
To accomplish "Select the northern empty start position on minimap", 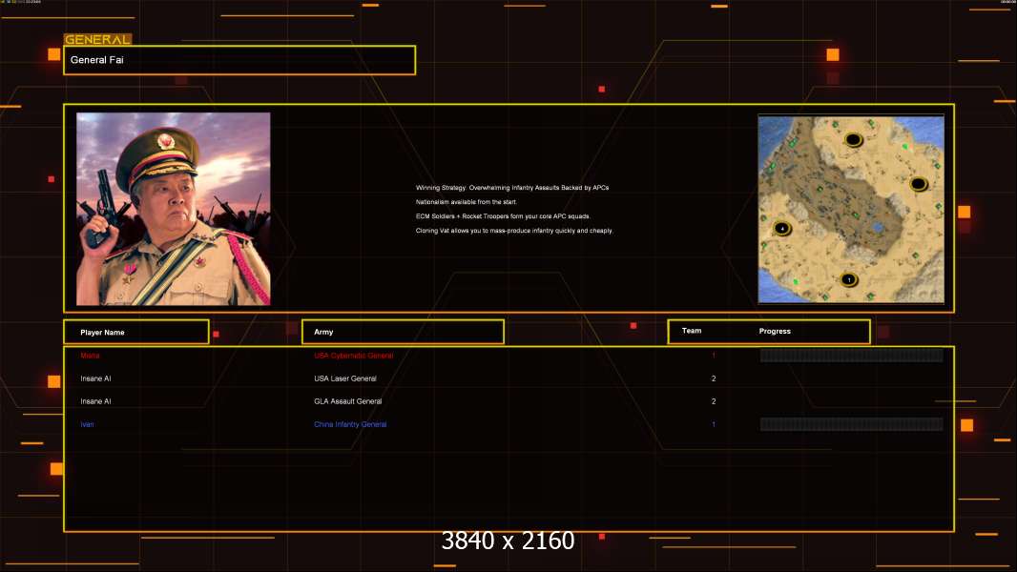I will point(854,139).
